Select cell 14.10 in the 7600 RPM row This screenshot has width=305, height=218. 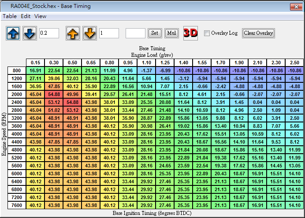pos(294,205)
